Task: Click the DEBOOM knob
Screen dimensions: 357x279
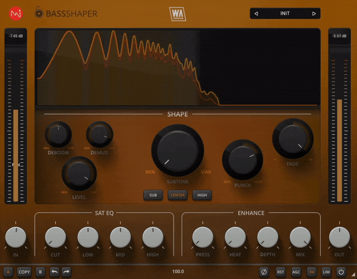Action: click(58, 134)
